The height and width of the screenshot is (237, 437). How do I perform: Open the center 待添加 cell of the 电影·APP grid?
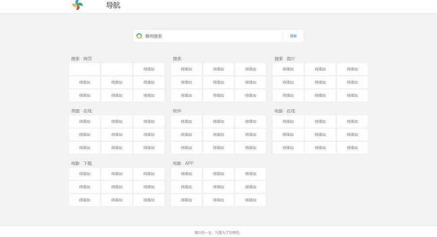(x=219, y=187)
